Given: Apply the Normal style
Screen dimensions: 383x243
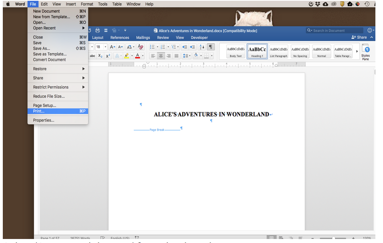Looking at the screenshot, I should [321, 51].
